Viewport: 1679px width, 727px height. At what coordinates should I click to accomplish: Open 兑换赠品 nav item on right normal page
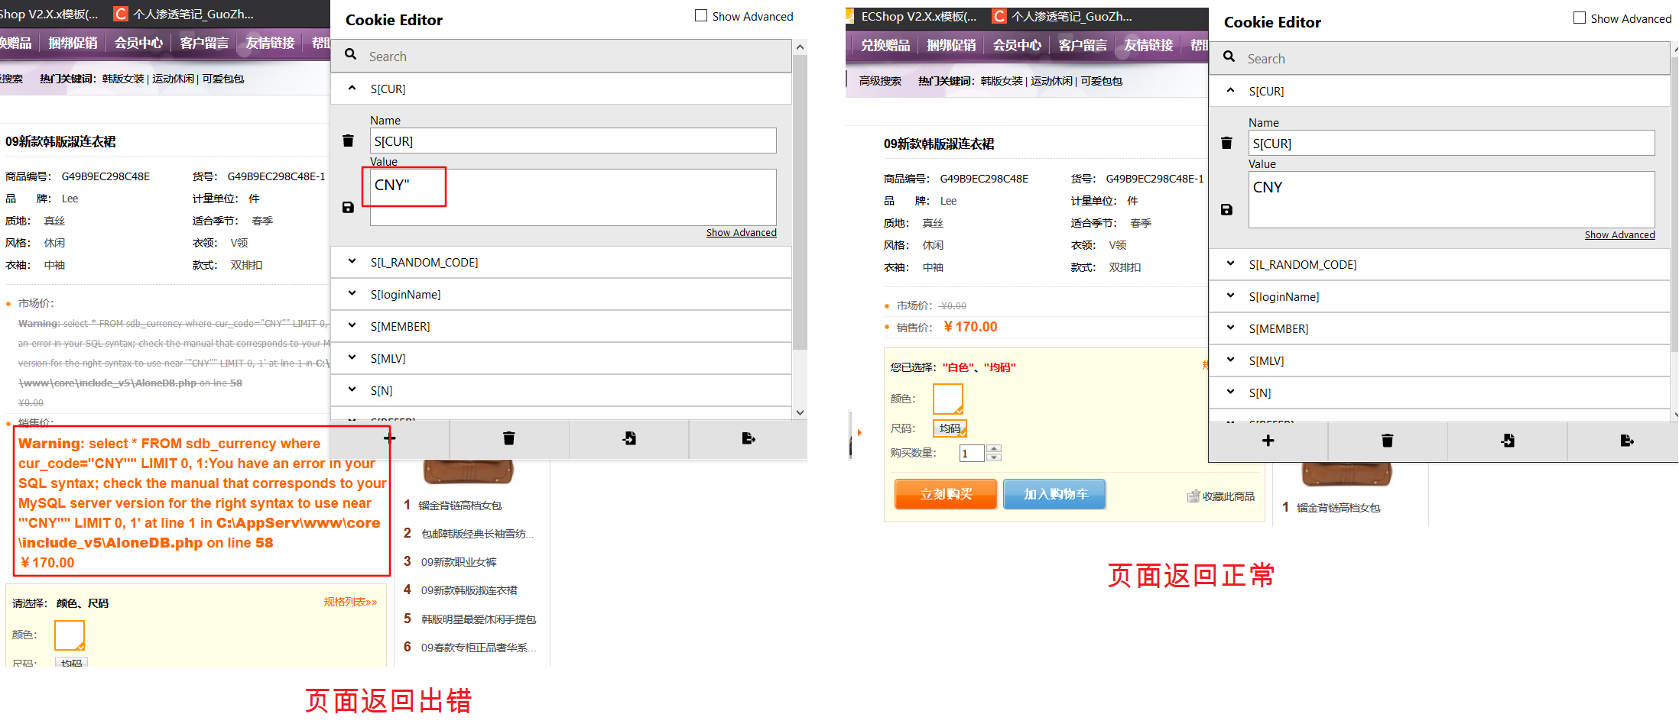tap(885, 45)
